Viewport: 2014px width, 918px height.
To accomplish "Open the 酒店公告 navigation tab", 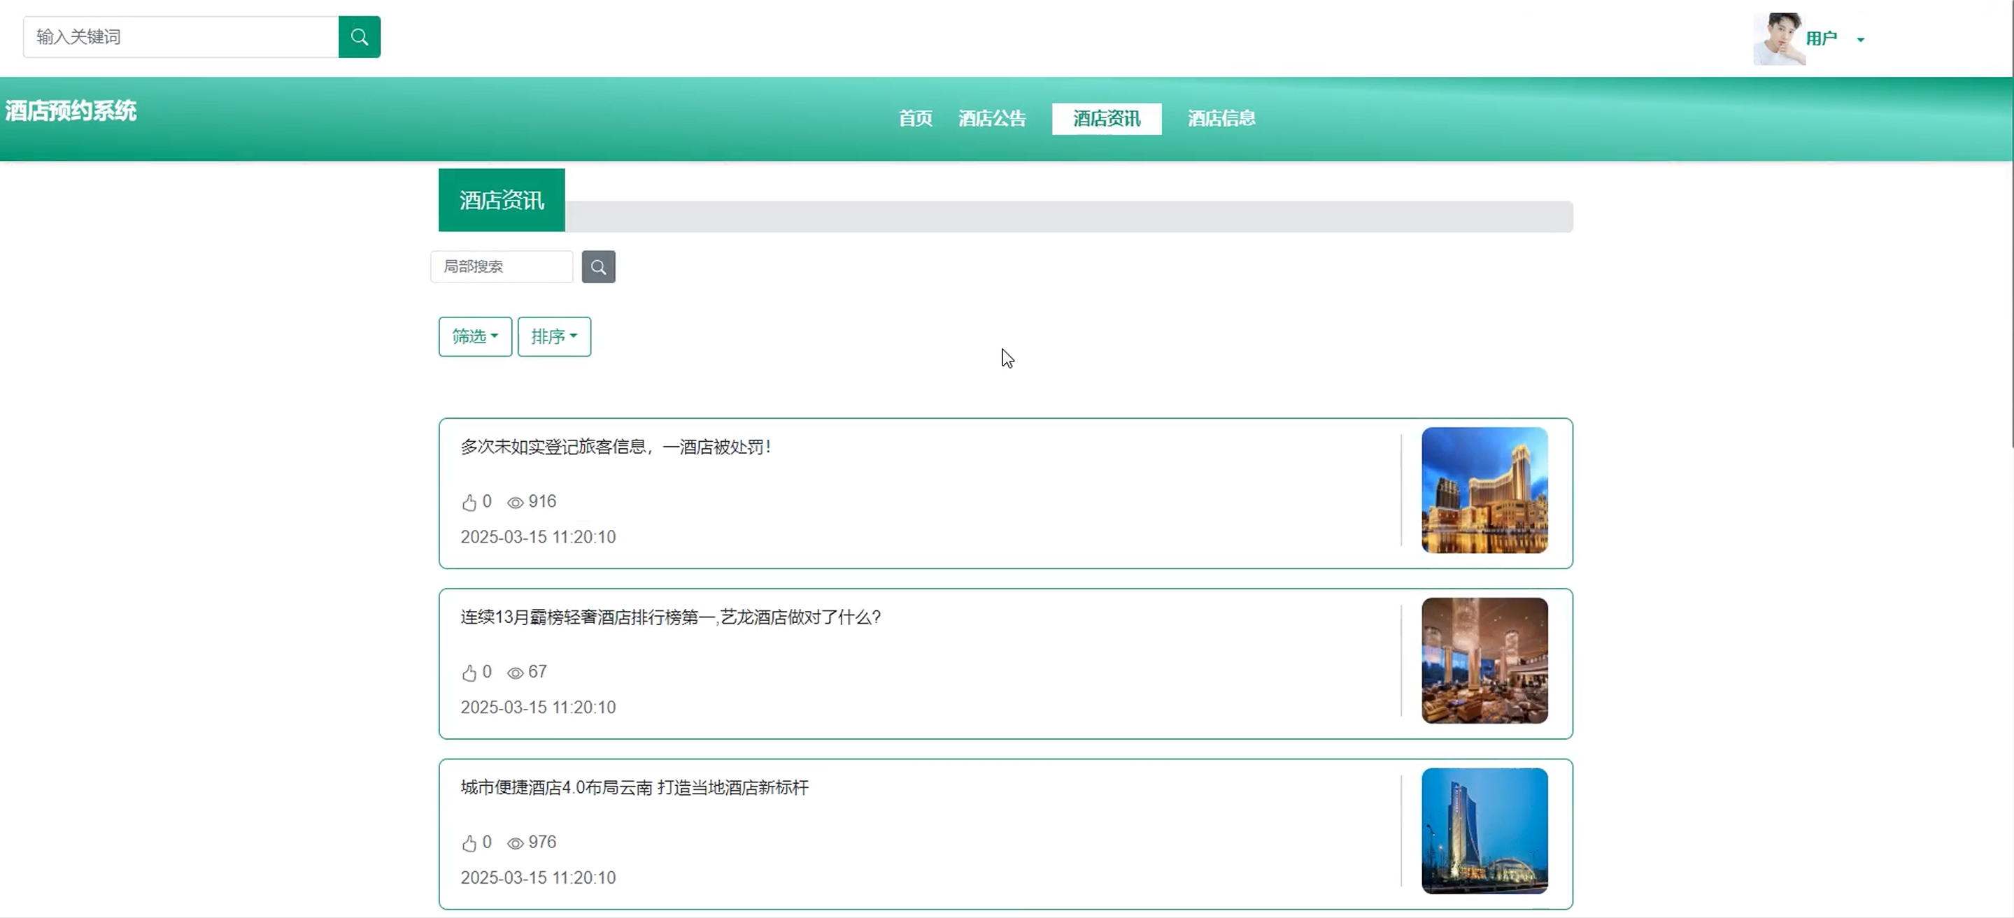I will 991,119.
